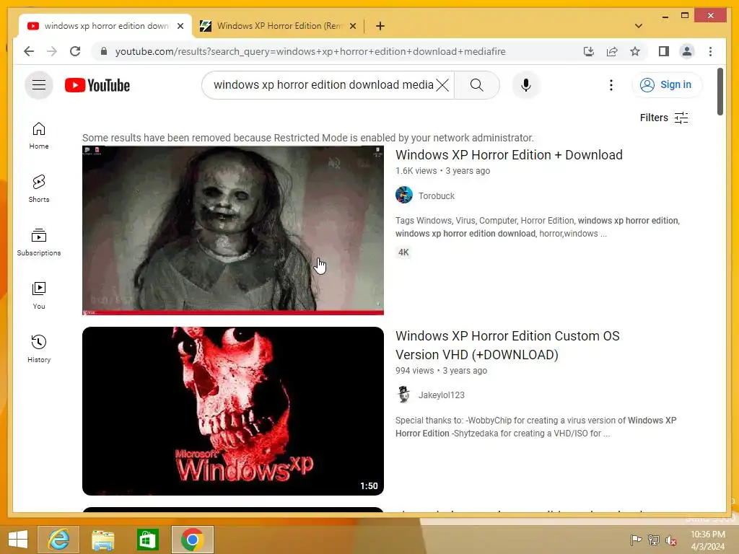This screenshot has height=554, width=739.
Task: Go to the YouTube logo home page
Action: [97, 85]
